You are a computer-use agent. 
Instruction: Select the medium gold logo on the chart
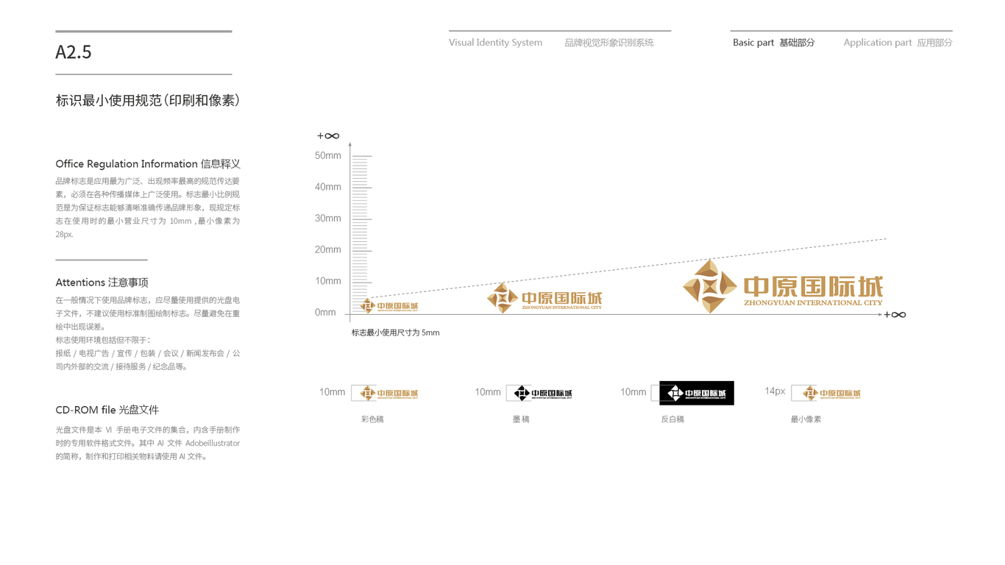[544, 298]
